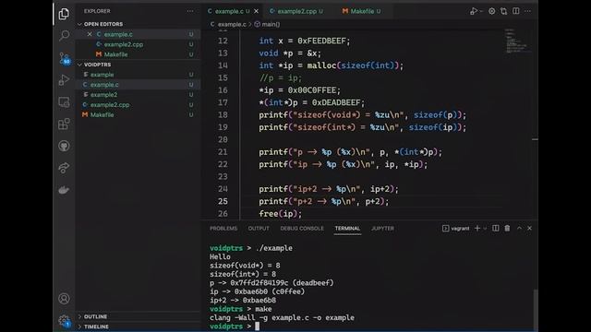Open Makefile in VOIDPTRS folder
Viewport: 591px width, 332px height.
click(102, 114)
